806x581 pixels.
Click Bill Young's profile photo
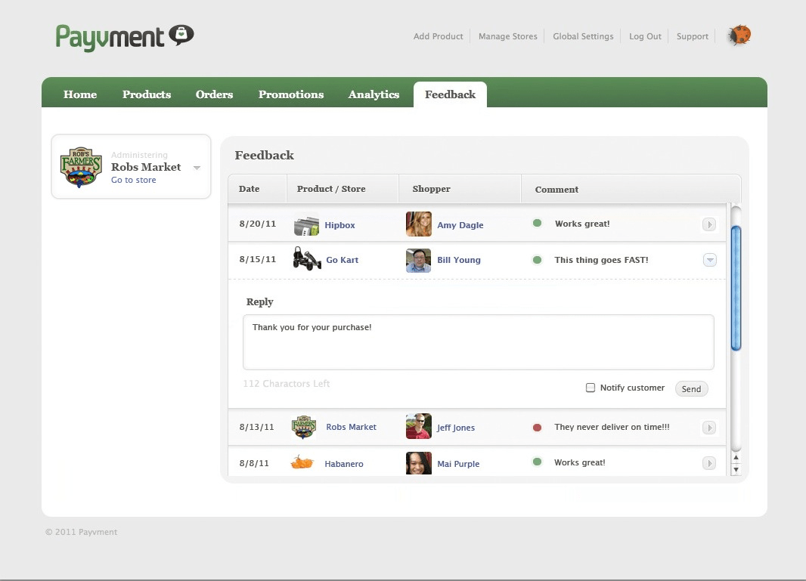[418, 260]
